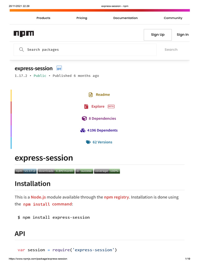This screenshot has height=265, width=199.
Task: Follow the Node.js link
Action: [x=38, y=197]
